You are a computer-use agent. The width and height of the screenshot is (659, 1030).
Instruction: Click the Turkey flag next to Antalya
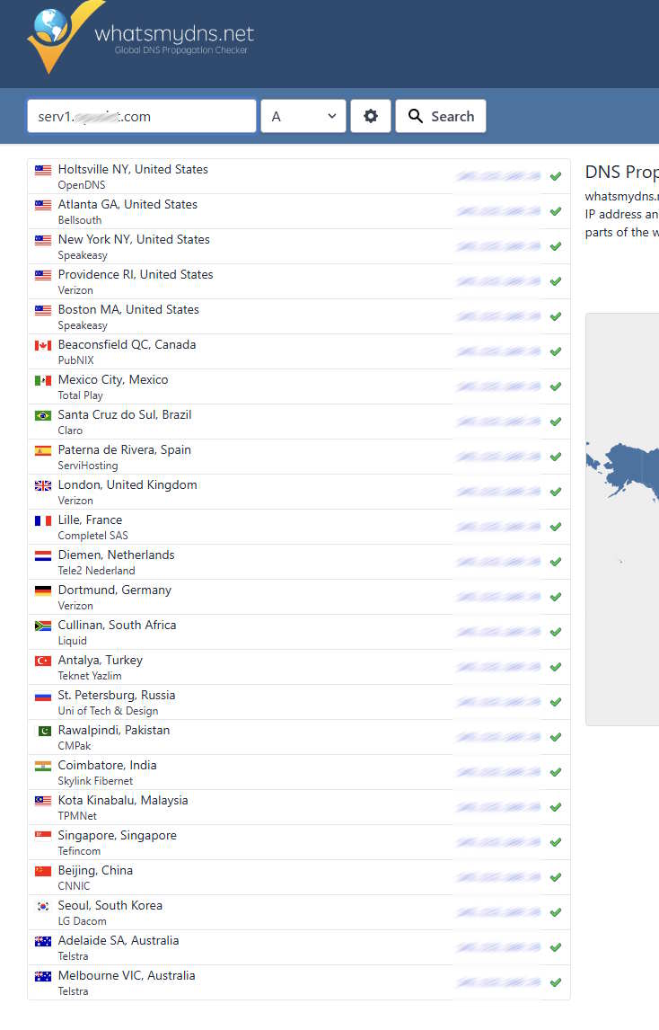click(43, 661)
